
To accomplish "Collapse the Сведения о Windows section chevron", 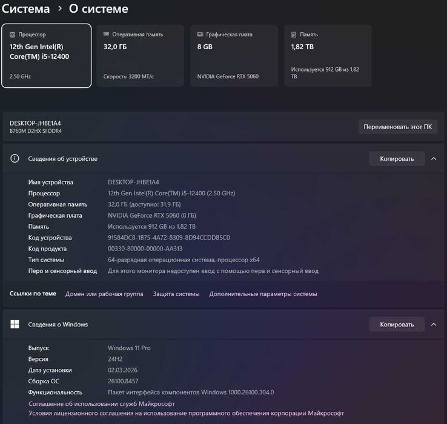I will pos(434,325).
